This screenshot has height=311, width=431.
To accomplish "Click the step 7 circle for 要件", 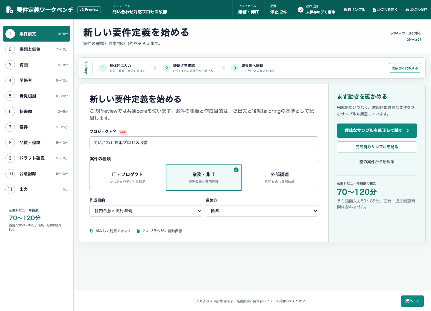I will (x=10, y=127).
